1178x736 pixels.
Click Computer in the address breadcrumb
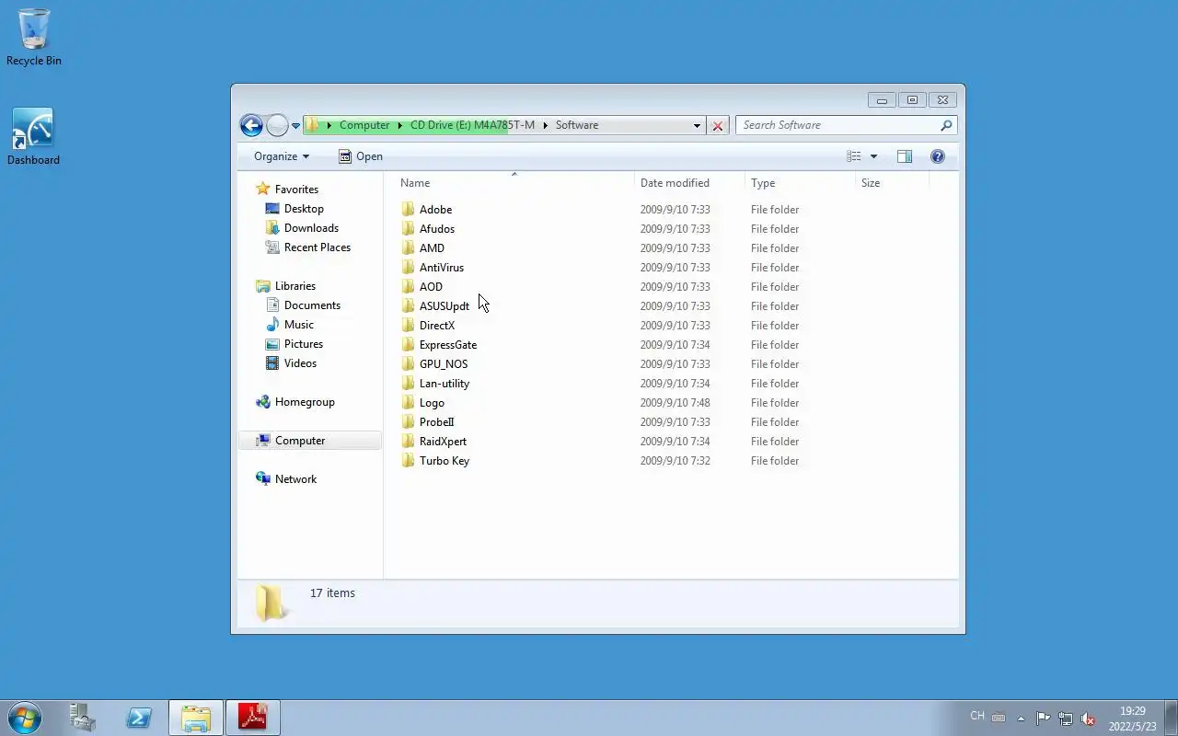(x=364, y=125)
